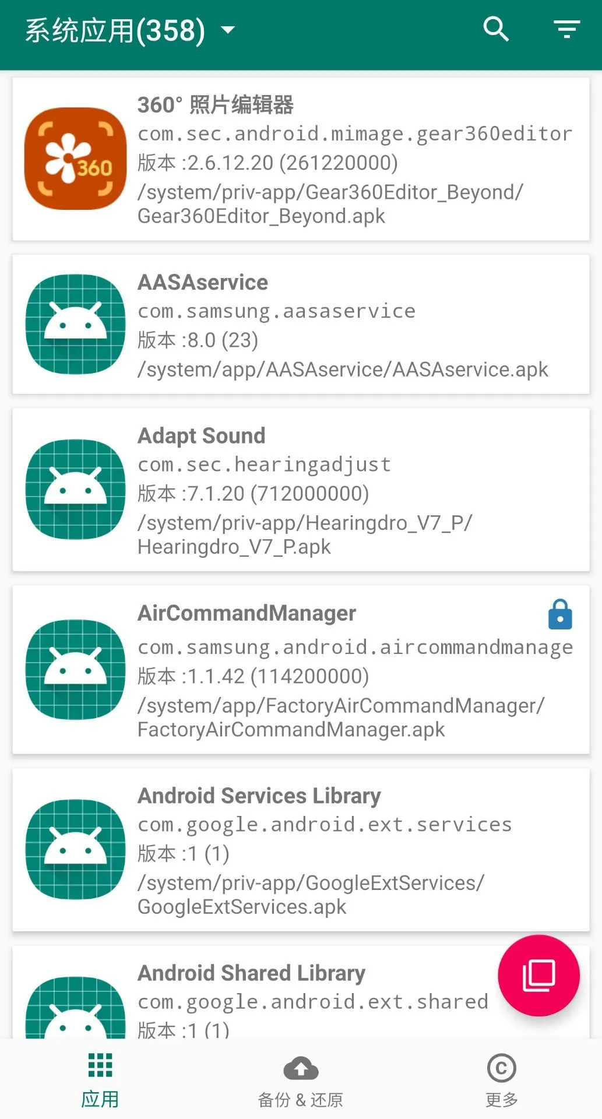Tap the Adapt Sound app icon
The width and height of the screenshot is (602, 1119).
click(76, 490)
